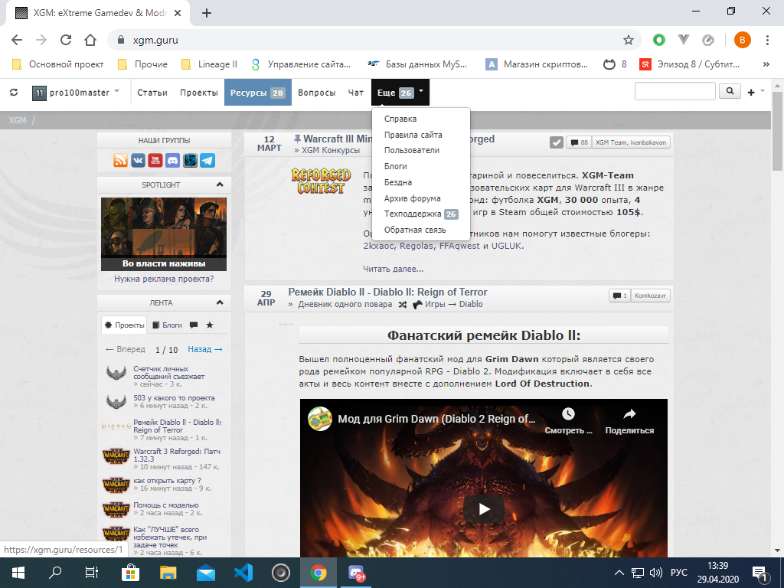Open the Статьи navigation tab
784x588 pixels.
[152, 93]
